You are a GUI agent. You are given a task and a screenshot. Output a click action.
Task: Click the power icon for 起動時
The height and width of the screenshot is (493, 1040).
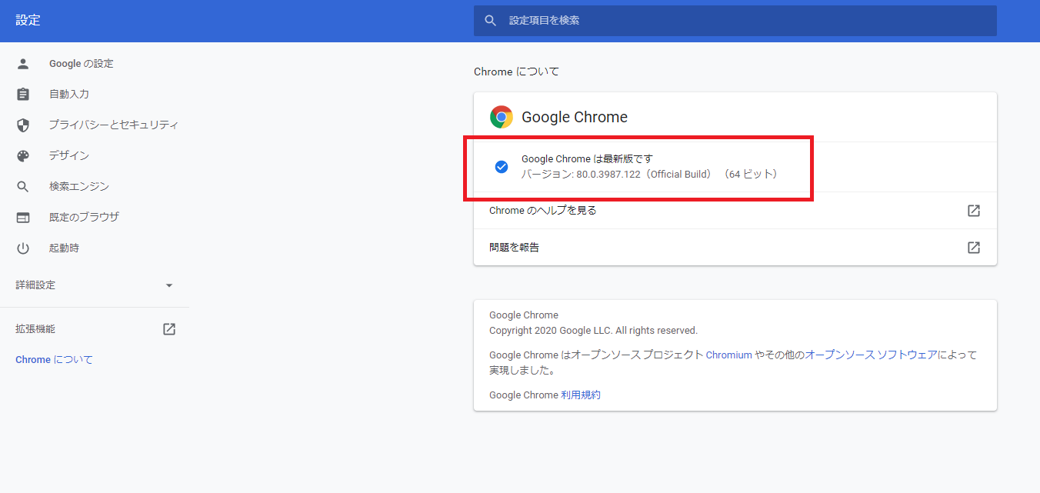pos(23,248)
